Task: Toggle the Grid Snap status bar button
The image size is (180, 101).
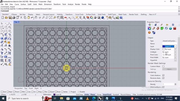Action: click(x=79, y=95)
